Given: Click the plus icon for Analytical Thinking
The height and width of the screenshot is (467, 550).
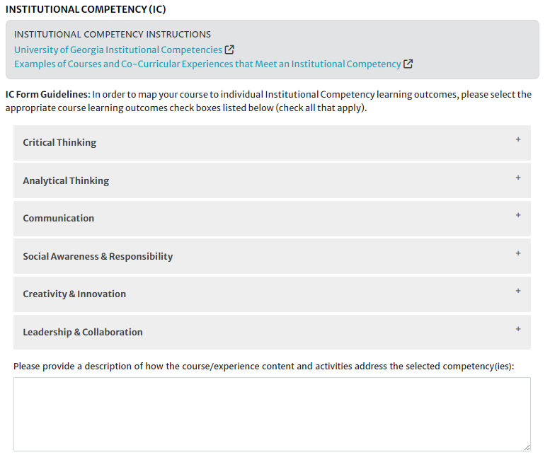Looking at the screenshot, I should point(518,178).
